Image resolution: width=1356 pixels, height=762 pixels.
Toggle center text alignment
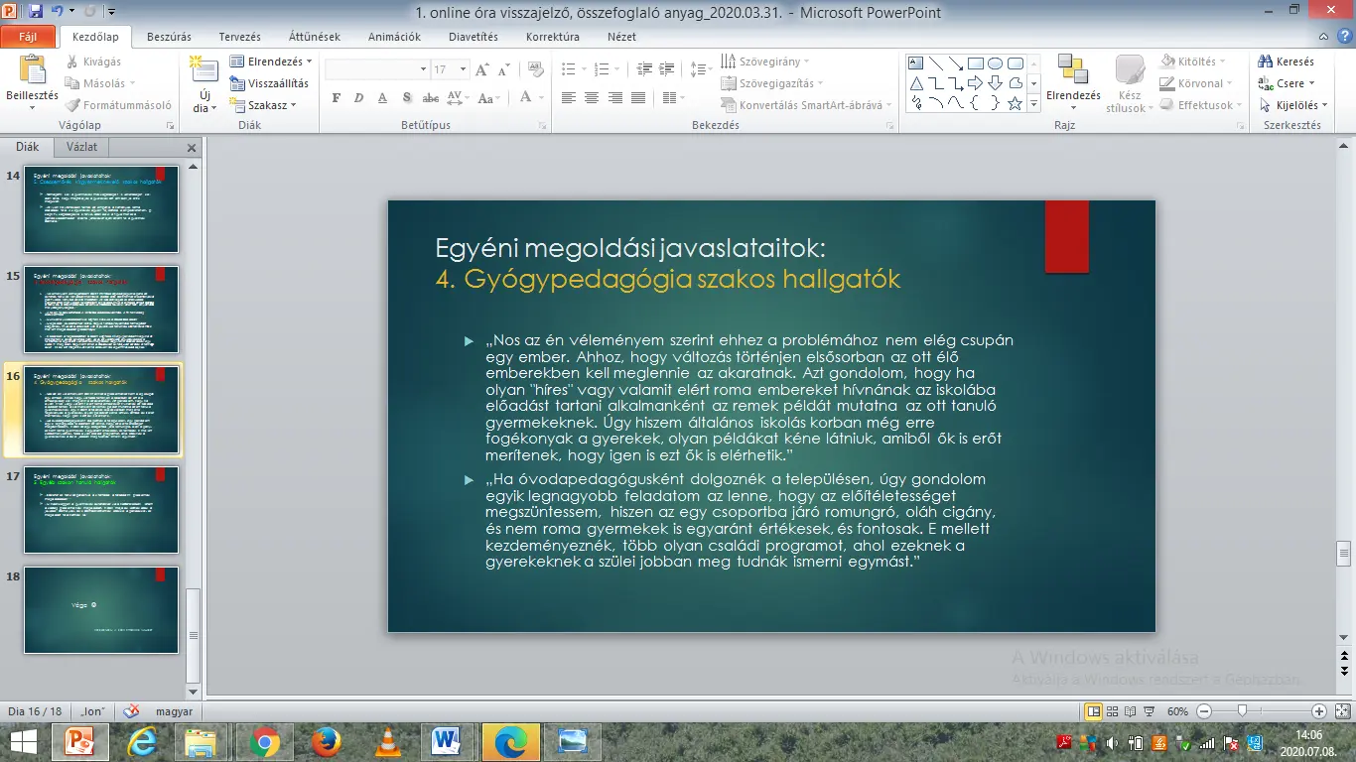pos(592,98)
